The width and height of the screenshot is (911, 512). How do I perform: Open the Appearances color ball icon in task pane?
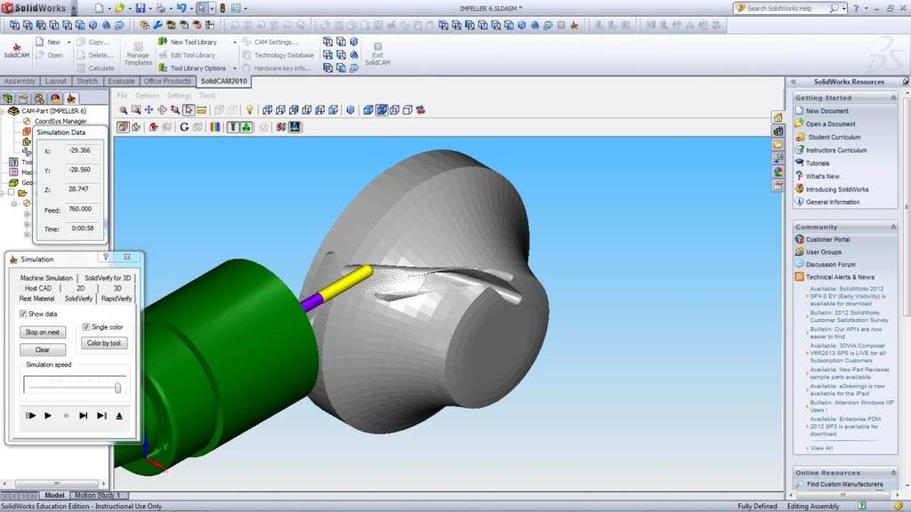click(778, 172)
